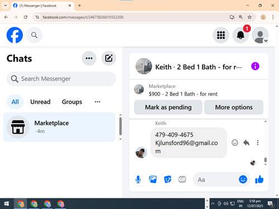Screen dimensions: 279x209
Task: Click Mark as pending button
Action: pos(168,107)
